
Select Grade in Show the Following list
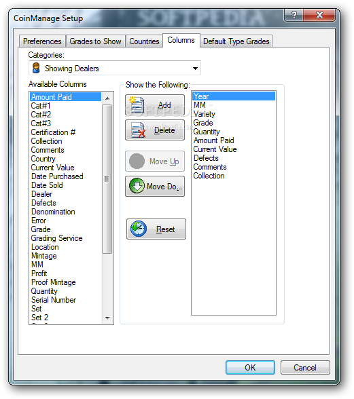pyautogui.click(x=234, y=123)
